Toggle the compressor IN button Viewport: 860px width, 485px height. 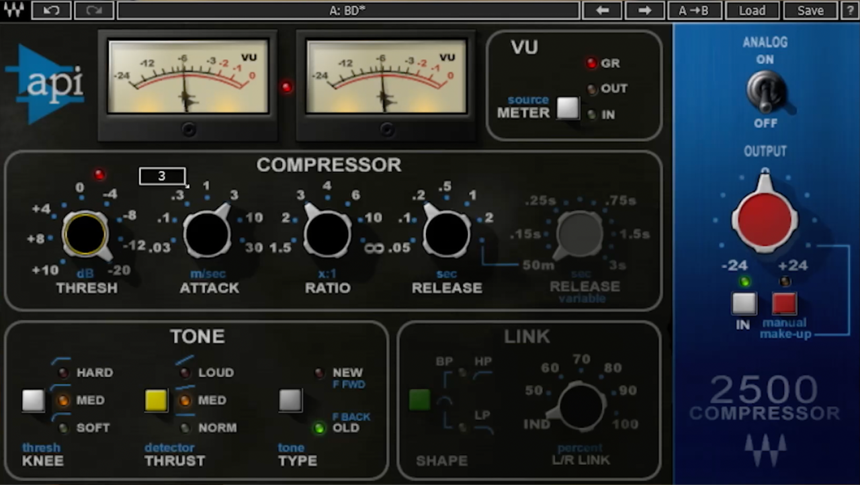(x=744, y=304)
